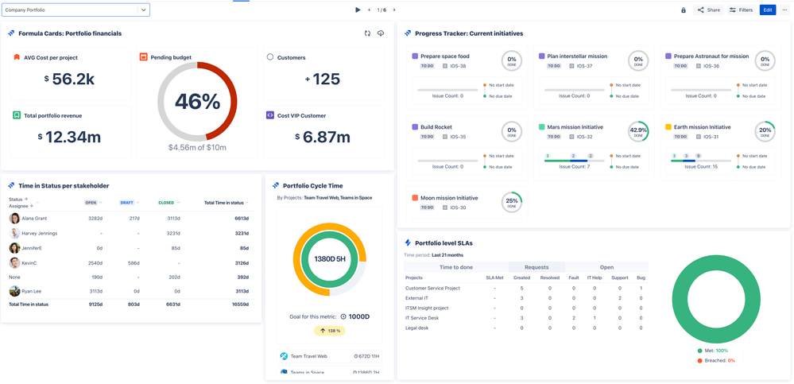The image size is (794, 384).
Task: Select the Customer Service Project row
Action: [x=432, y=288]
